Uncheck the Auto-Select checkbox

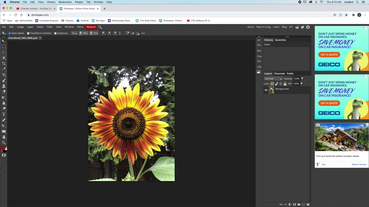click(x=10, y=33)
